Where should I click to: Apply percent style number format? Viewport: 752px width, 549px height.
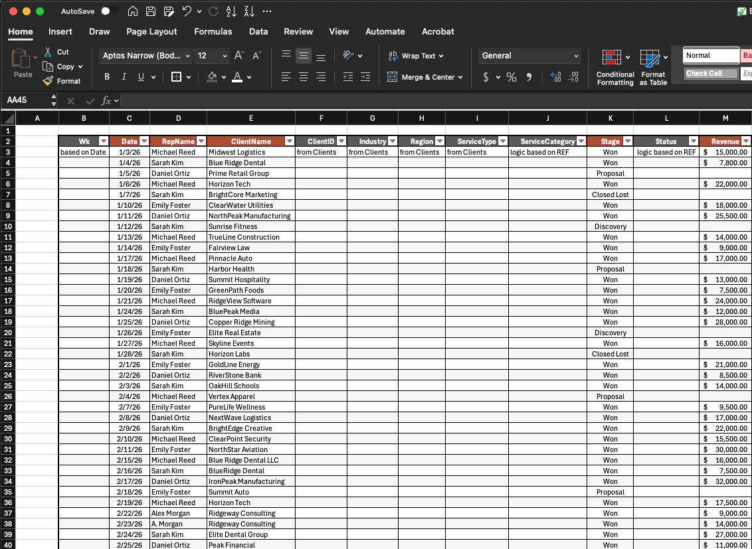click(x=512, y=77)
